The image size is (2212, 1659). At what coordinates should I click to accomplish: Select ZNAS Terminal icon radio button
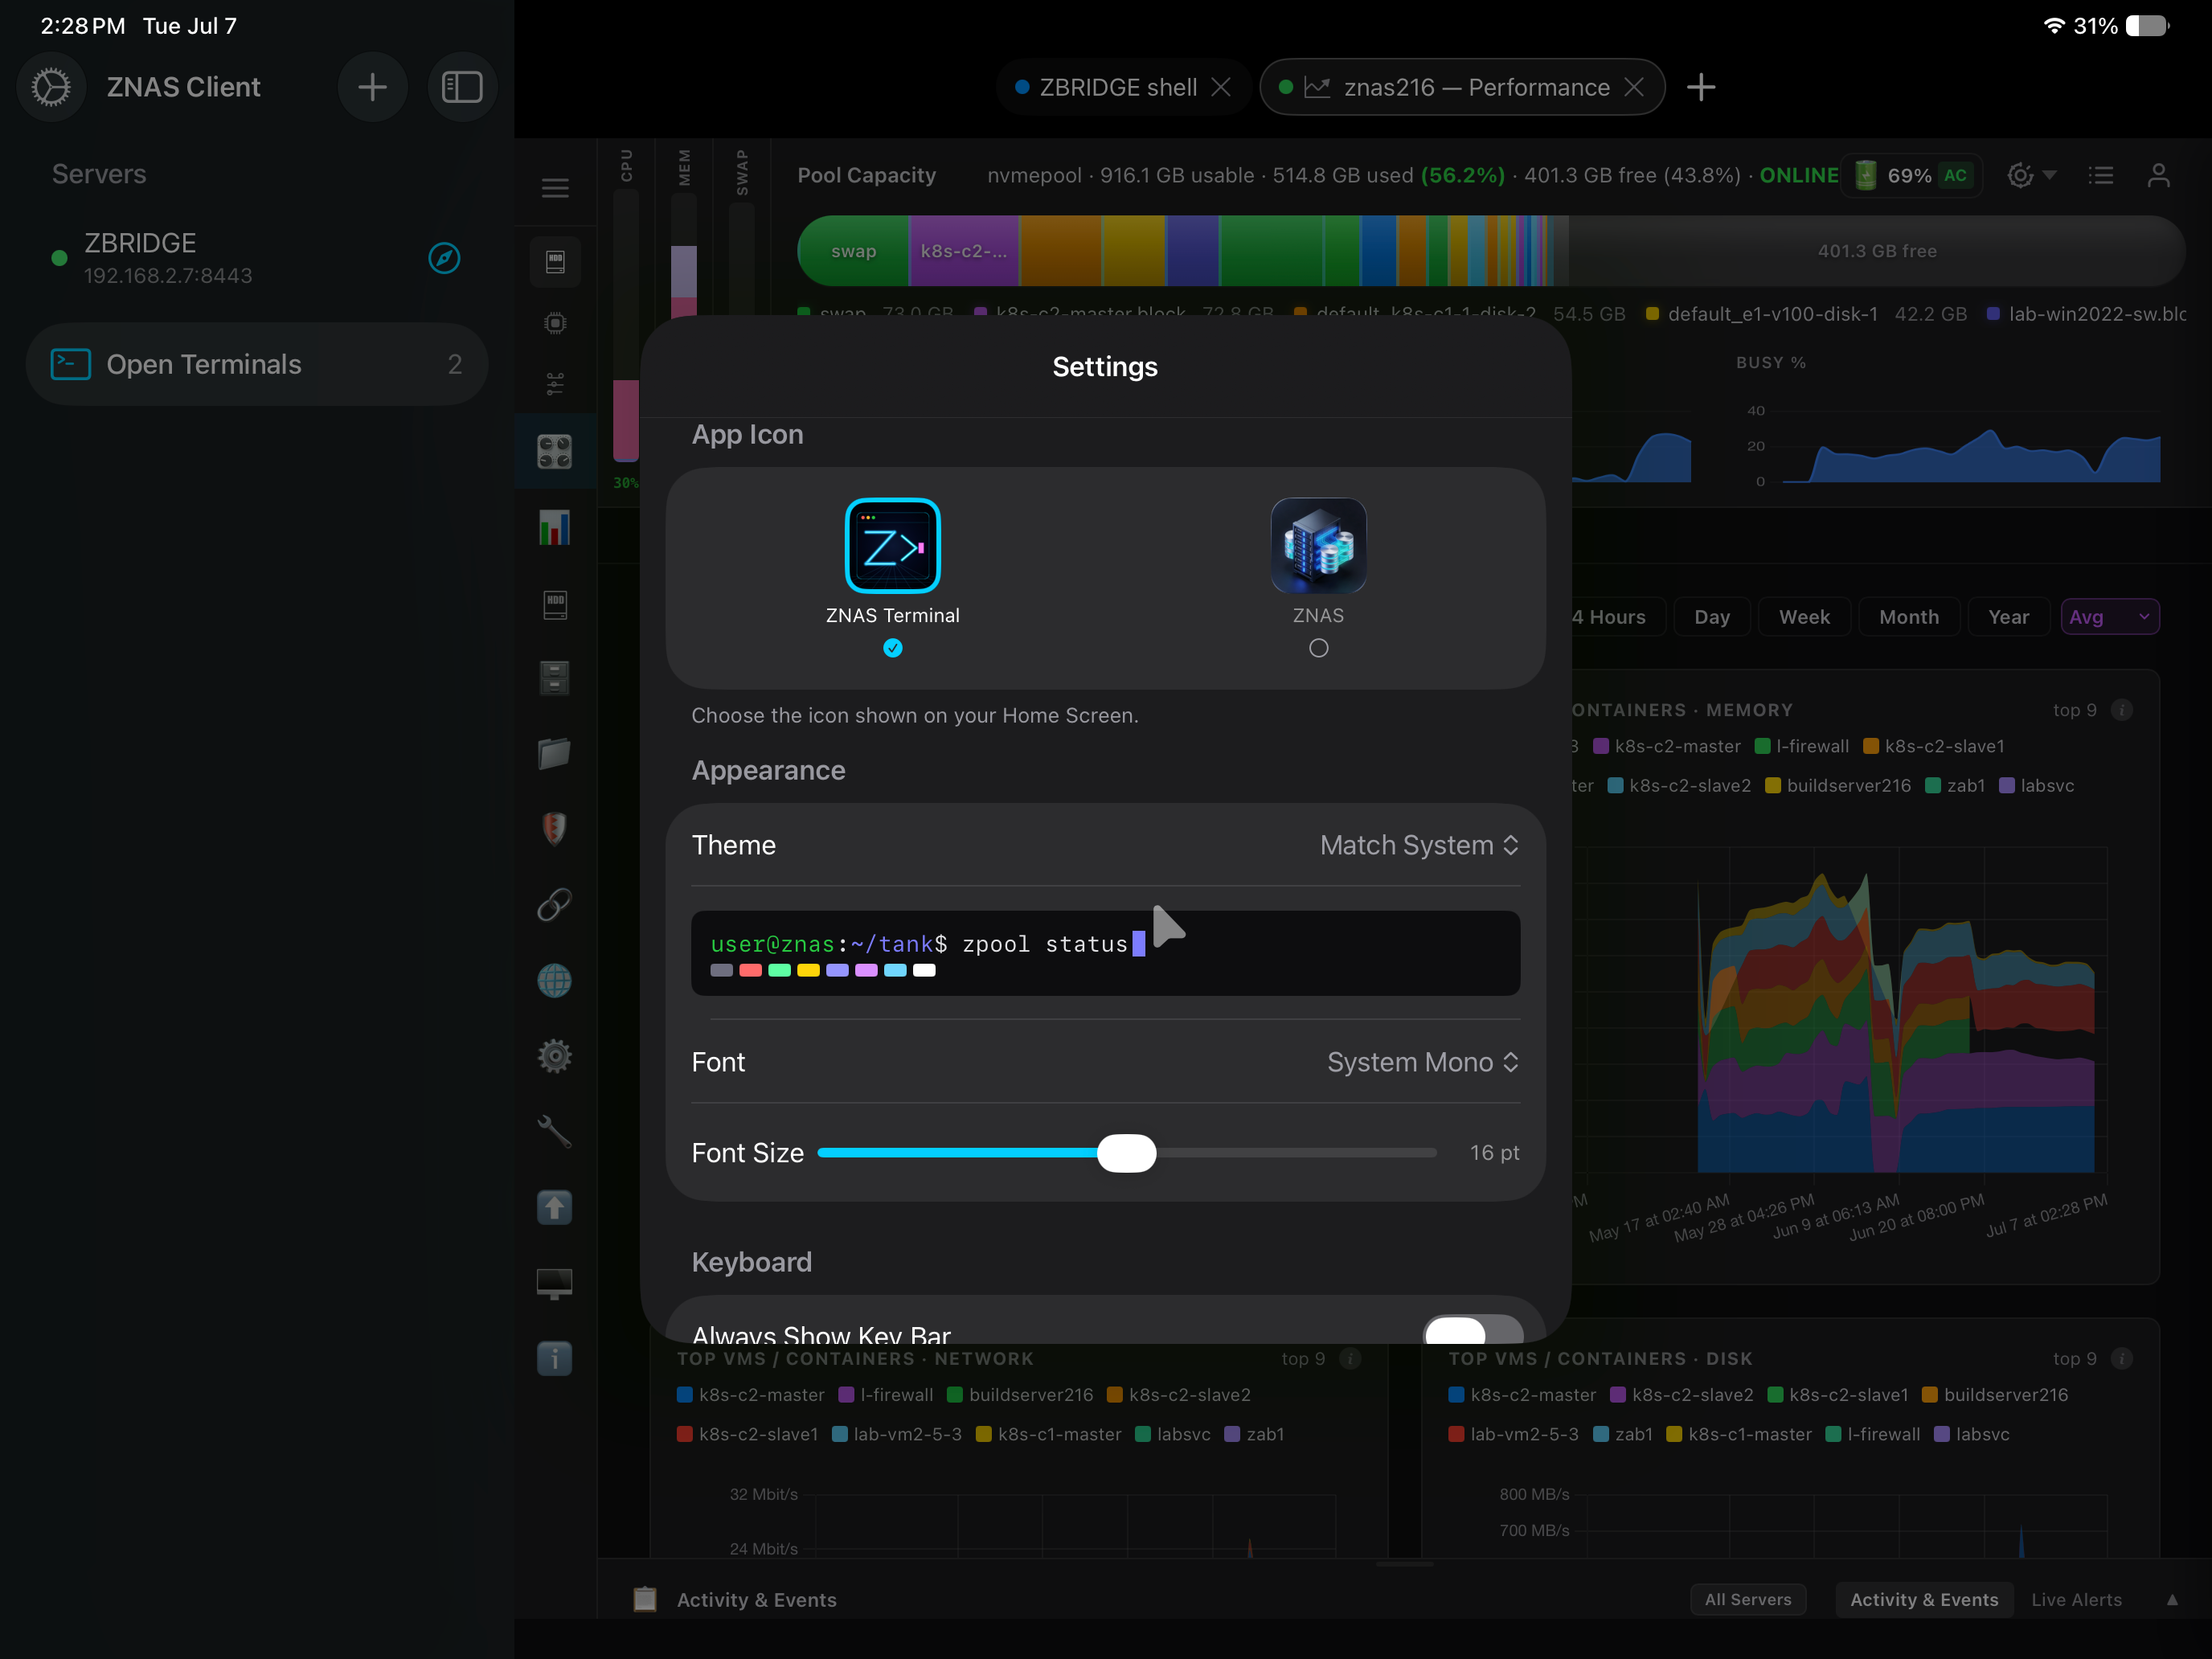click(893, 648)
